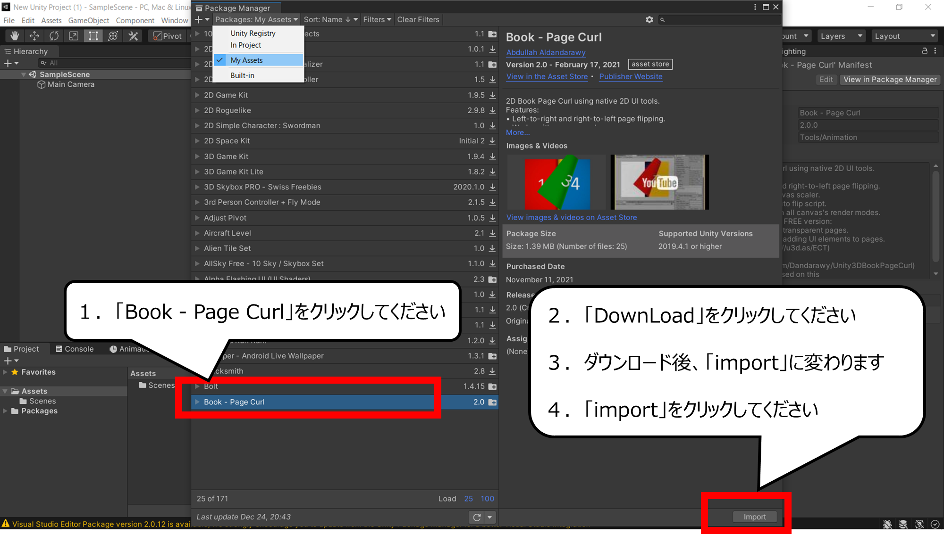Open the Packages: My Assets dropdown

pyautogui.click(x=256, y=19)
